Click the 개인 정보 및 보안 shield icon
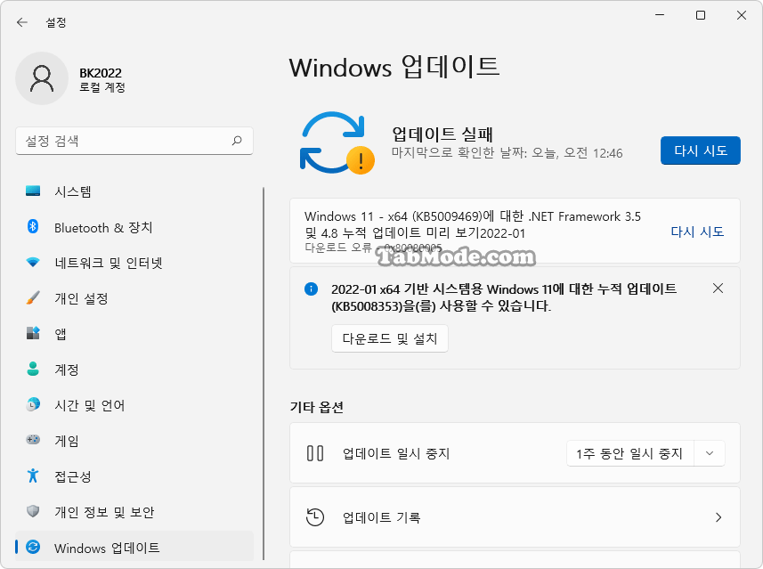This screenshot has height=569, width=763. [x=33, y=511]
